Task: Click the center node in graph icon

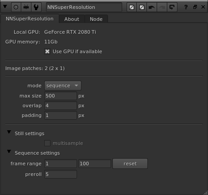Action: pyautogui.click(x=16, y=7)
